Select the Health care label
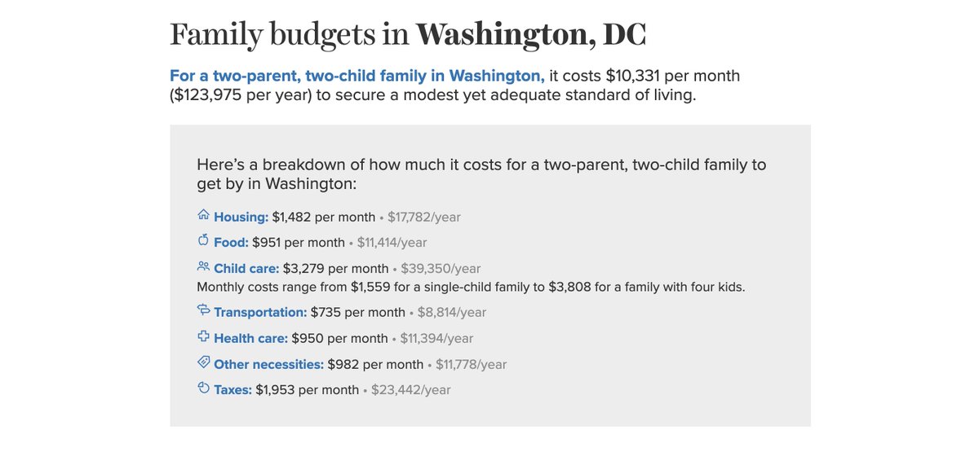The height and width of the screenshot is (452, 979). [x=250, y=339]
